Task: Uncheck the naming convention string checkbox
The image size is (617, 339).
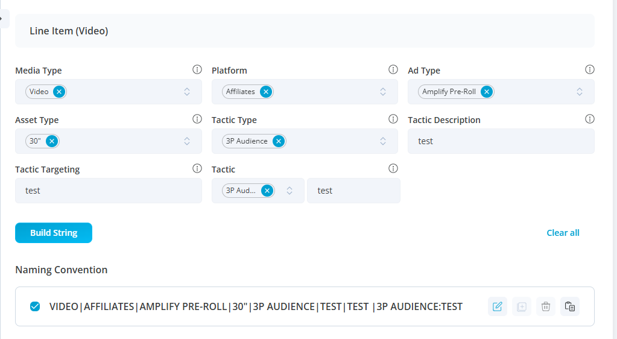Action: click(x=35, y=306)
